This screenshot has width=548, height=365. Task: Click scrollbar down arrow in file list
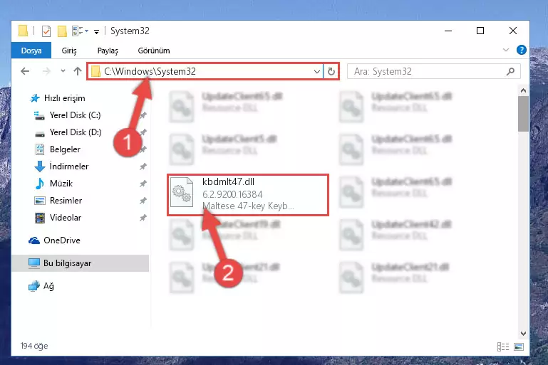523,333
